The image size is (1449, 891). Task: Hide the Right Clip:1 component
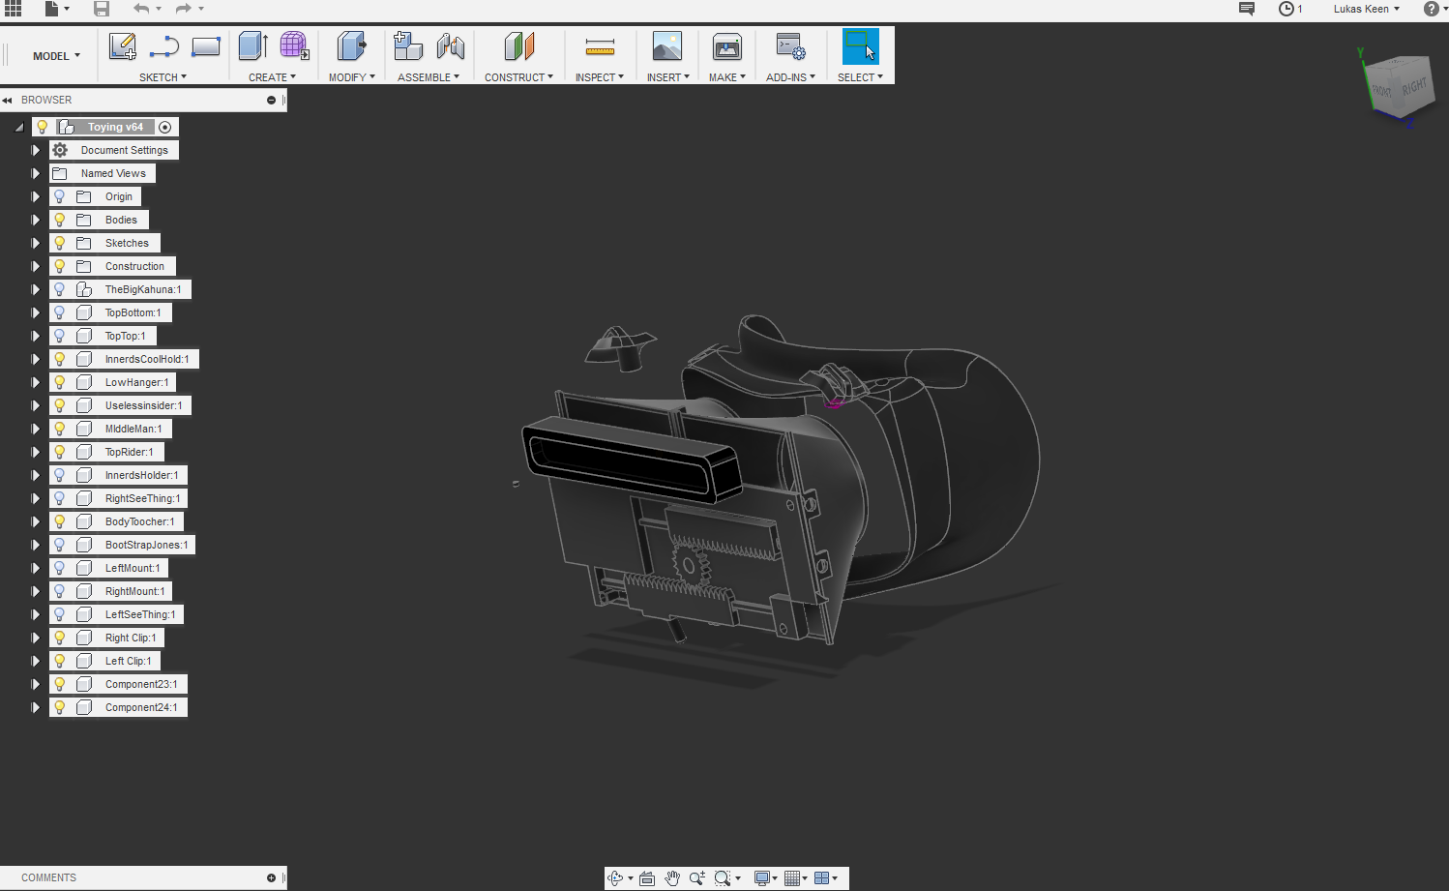coord(60,638)
